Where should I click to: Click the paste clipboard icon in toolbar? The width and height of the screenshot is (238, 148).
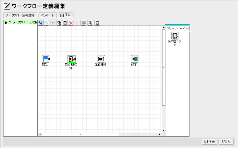point(65,23)
